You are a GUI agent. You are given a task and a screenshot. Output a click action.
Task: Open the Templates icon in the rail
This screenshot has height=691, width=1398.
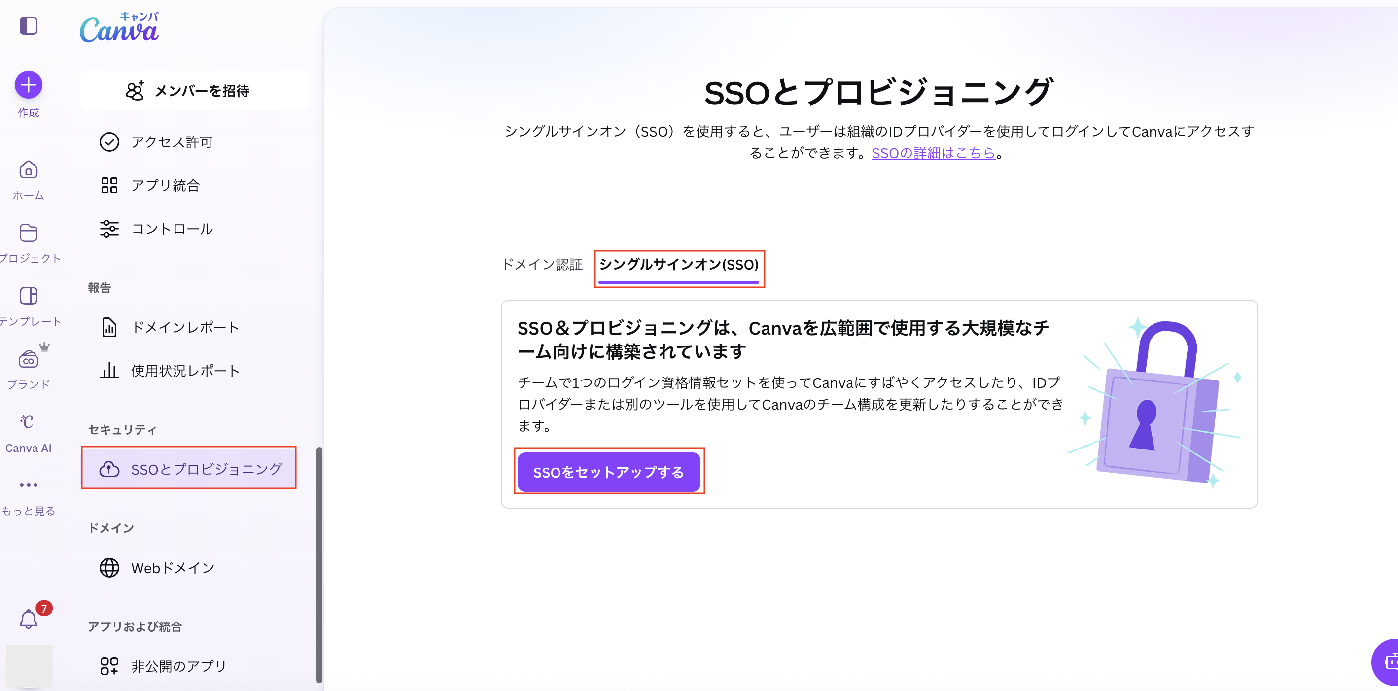(28, 296)
